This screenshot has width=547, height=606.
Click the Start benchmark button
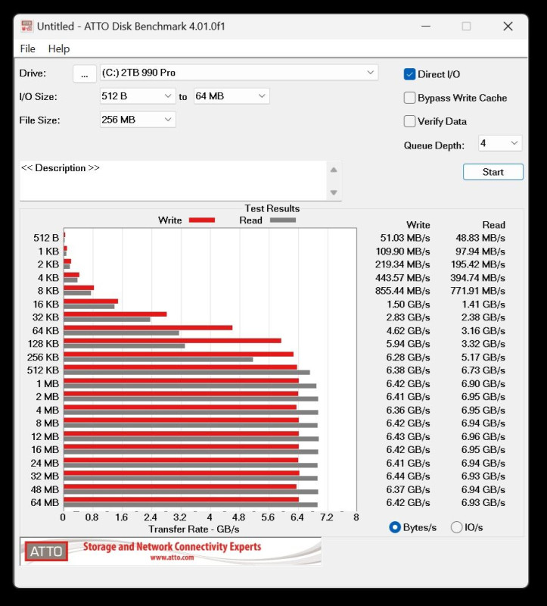click(493, 172)
